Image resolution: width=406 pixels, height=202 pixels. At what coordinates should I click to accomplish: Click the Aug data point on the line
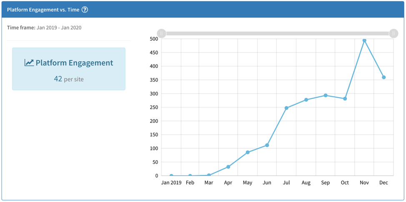coord(306,100)
